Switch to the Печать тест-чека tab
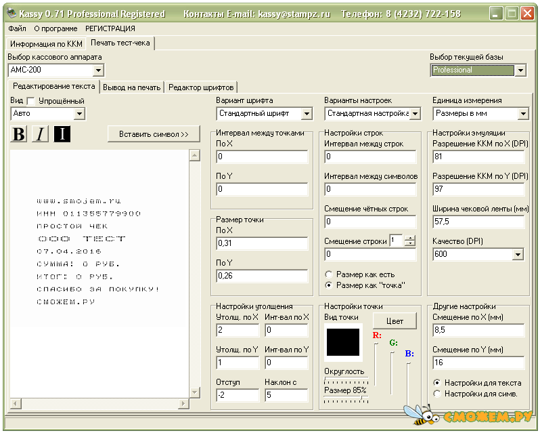Viewport: 540px width, 433px height. (120, 43)
